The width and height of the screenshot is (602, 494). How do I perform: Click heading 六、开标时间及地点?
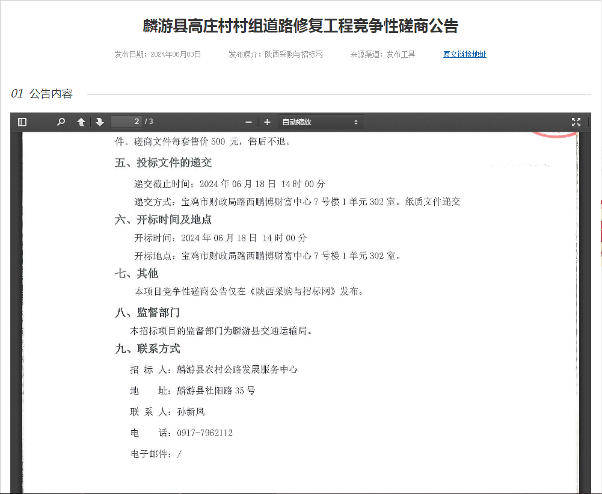pos(163,220)
